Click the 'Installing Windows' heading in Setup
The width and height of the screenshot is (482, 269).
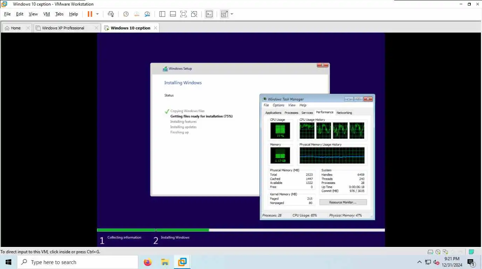pos(183,83)
